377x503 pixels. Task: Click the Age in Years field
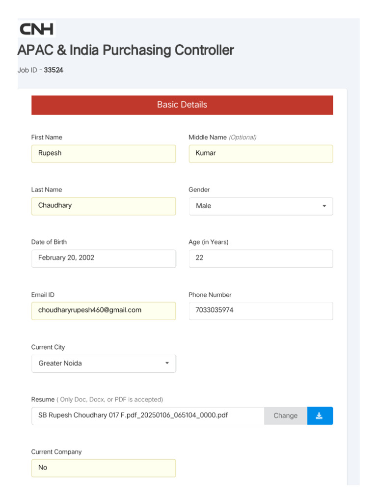261,258
